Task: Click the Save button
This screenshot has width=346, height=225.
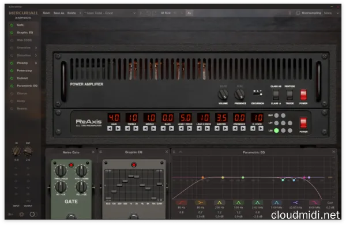Action: coord(46,13)
